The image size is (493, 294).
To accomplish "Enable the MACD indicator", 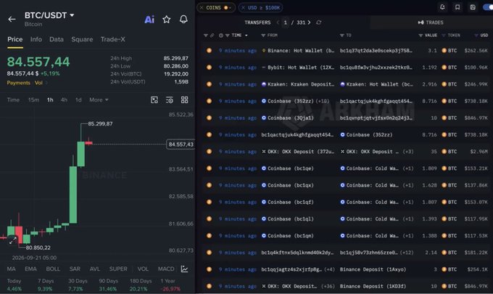I will point(166,269).
